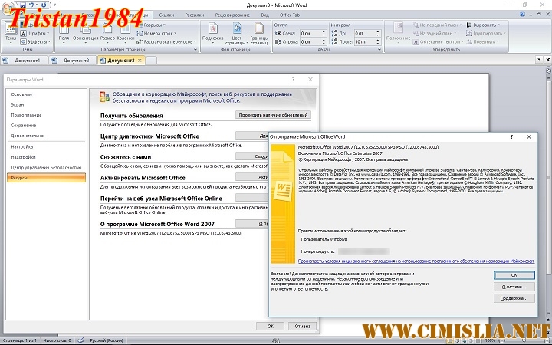Switch to the Документ2 document tab
Viewport: 552px width, 345px height.
[x=77, y=60]
